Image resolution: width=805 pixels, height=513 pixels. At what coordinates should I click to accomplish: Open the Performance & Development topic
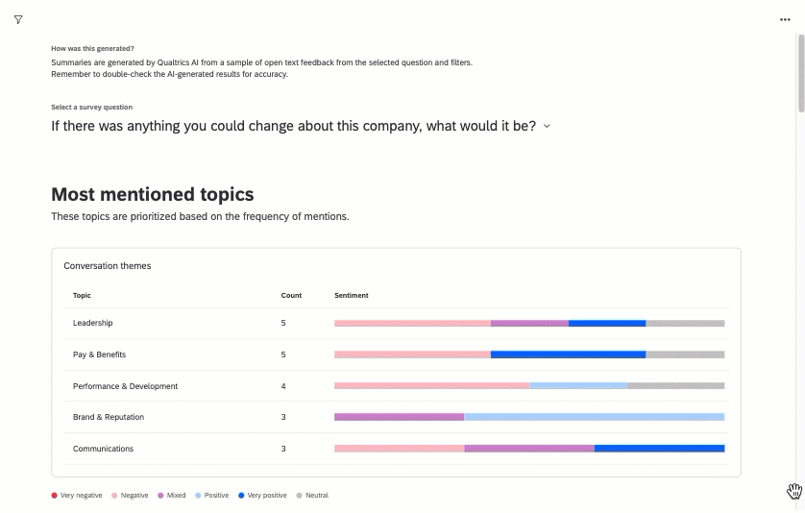[x=125, y=386]
